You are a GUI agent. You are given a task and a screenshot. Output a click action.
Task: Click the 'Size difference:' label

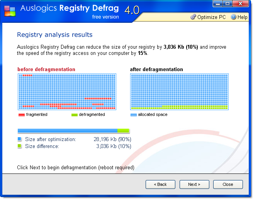point(42,146)
